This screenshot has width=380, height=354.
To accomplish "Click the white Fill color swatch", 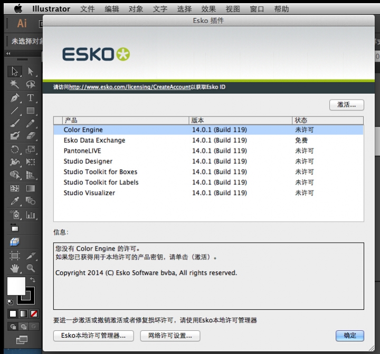I will pyautogui.click(x=16, y=286).
